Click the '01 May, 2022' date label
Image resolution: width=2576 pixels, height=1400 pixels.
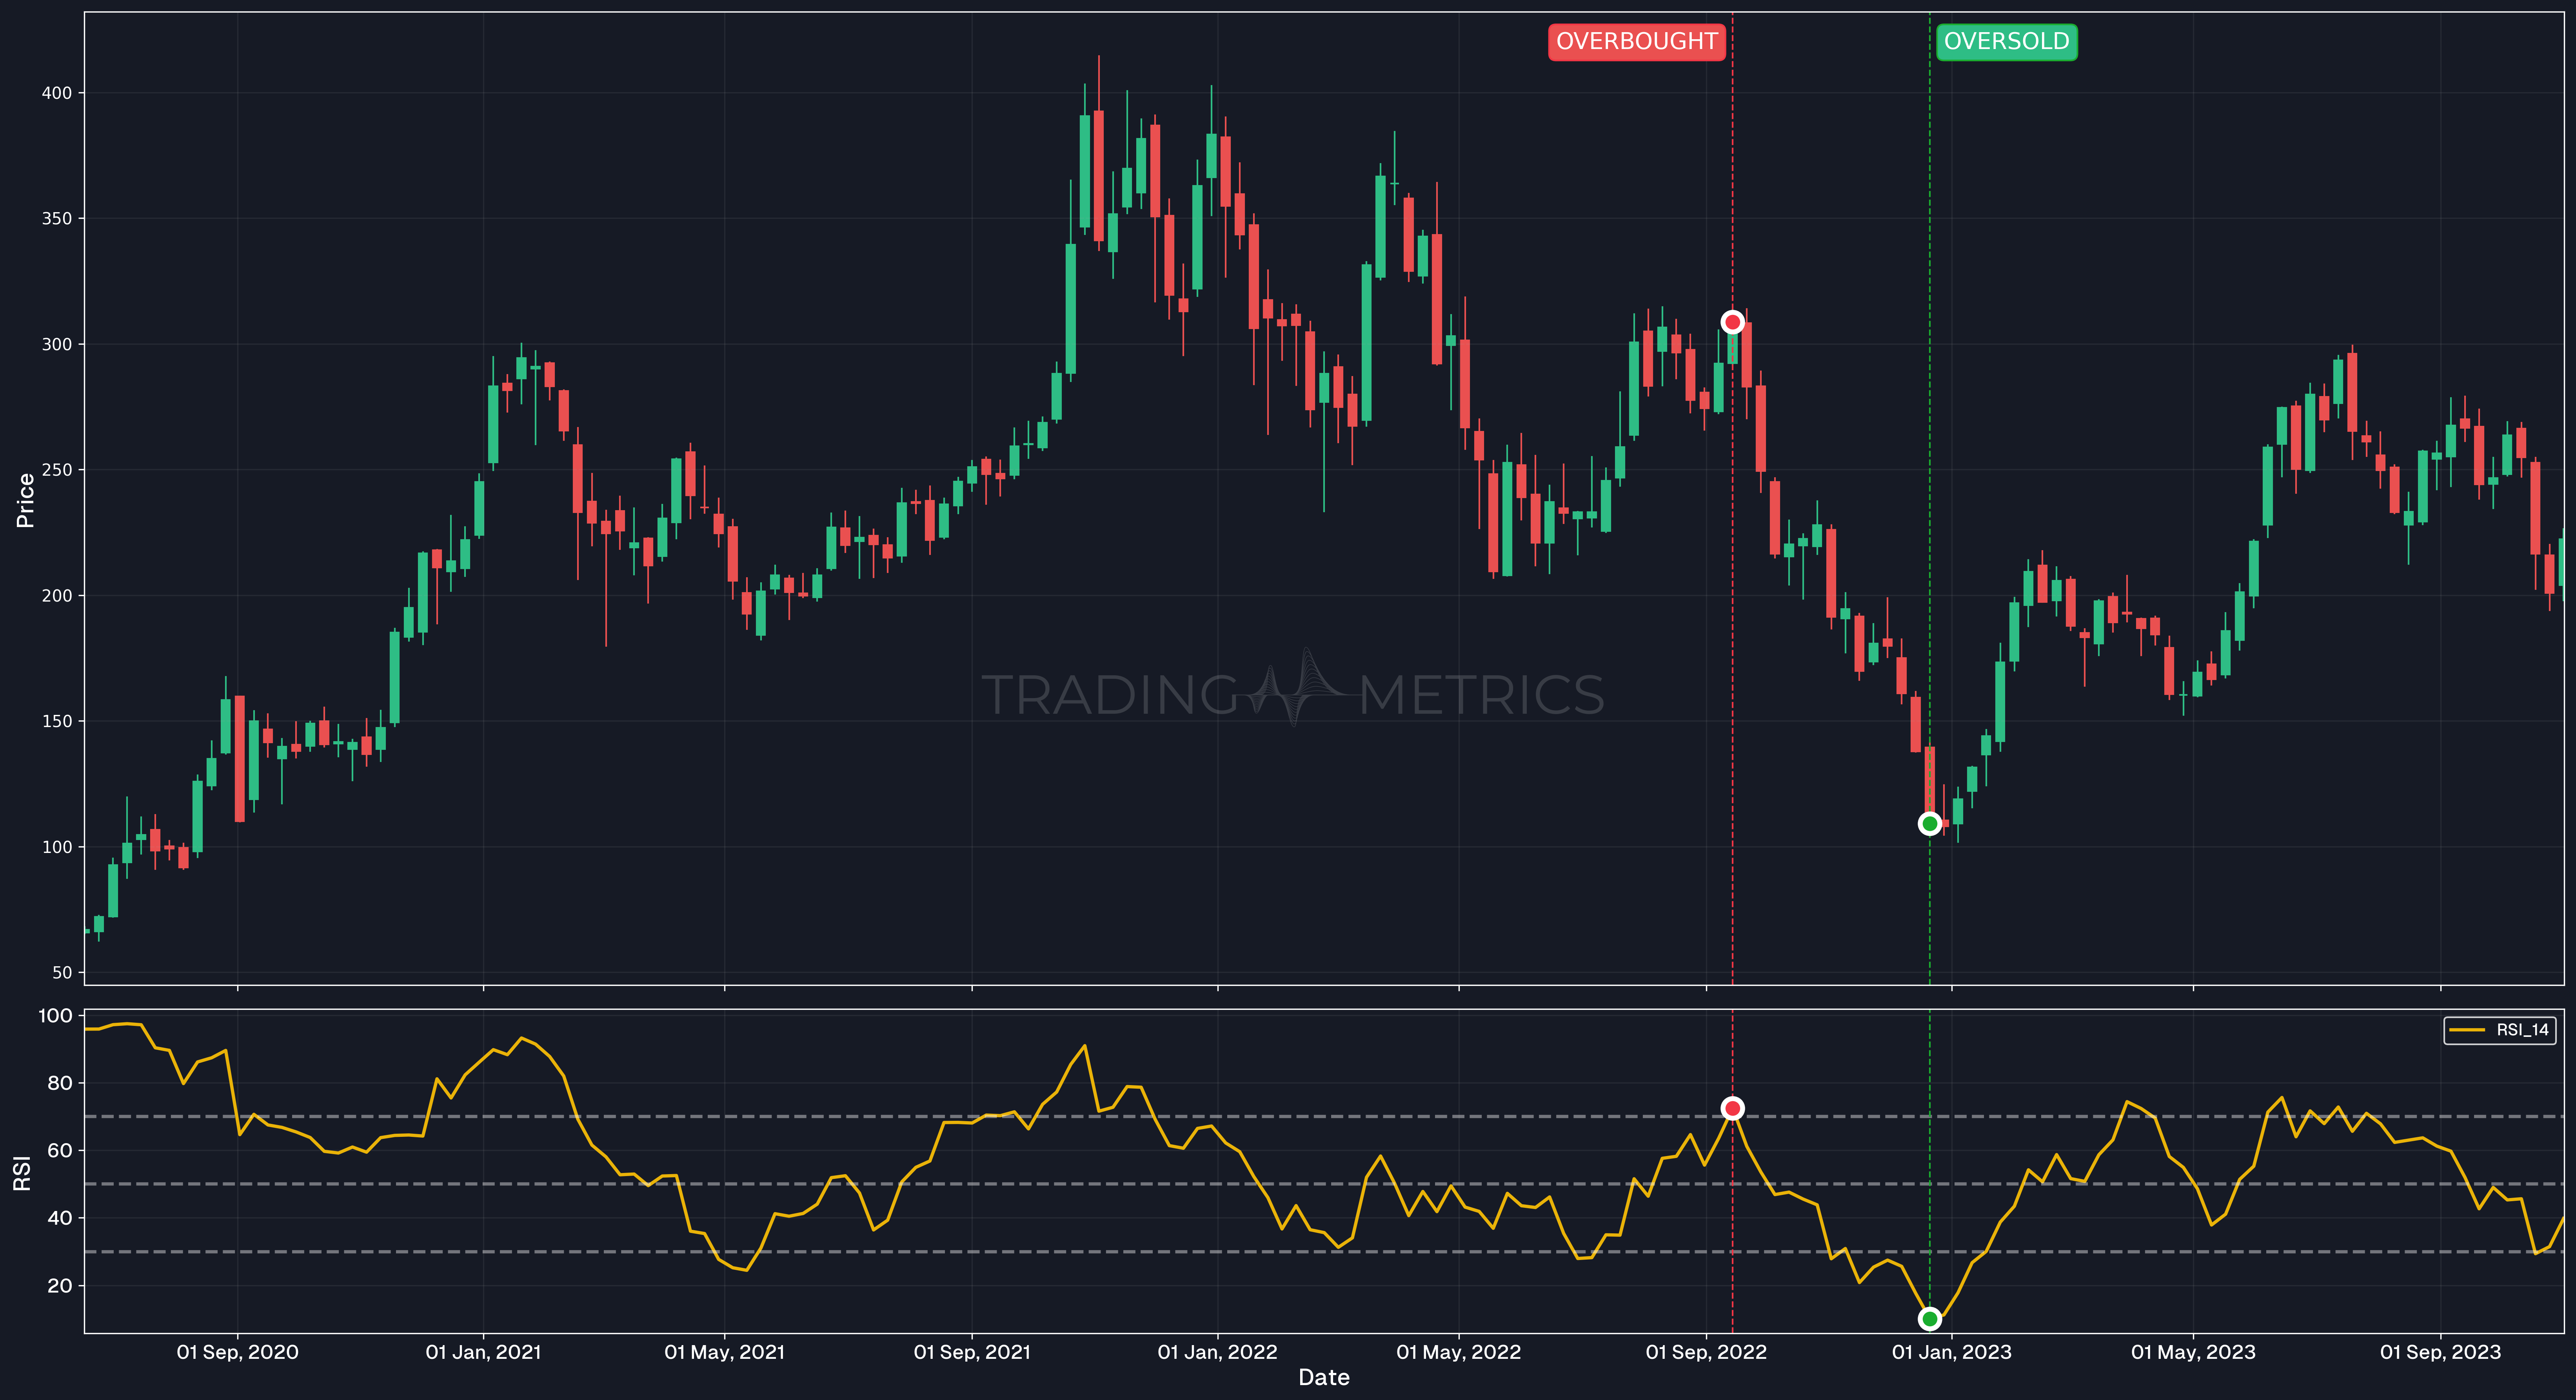pyautogui.click(x=1458, y=1352)
